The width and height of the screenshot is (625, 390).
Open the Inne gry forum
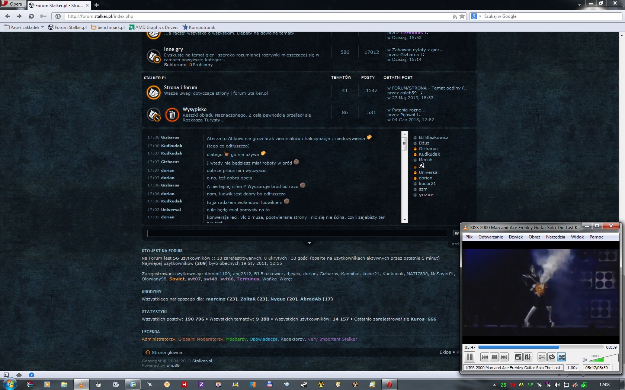[173, 49]
